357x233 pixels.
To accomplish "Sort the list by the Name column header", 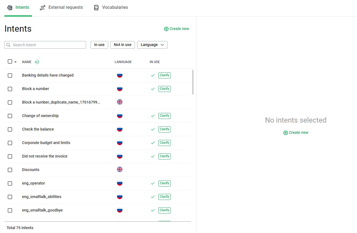I will point(27,62).
